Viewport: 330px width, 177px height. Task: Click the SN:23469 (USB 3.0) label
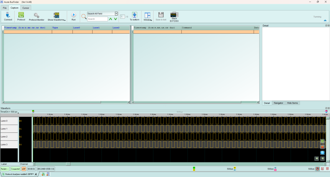coord(46,169)
